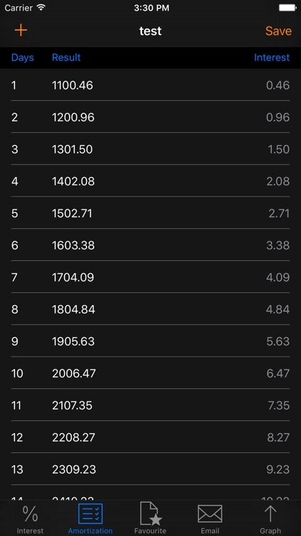Select the day 1 row with 1100.46
This screenshot has height=536, width=301.
pos(150,85)
